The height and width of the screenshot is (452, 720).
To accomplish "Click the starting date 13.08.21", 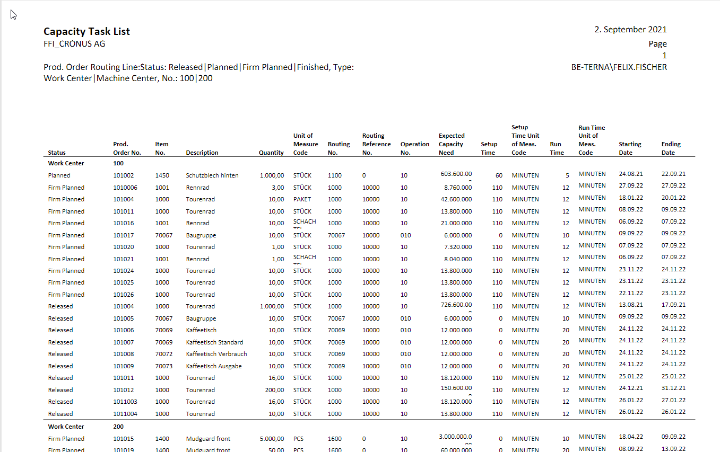I will [631, 305].
